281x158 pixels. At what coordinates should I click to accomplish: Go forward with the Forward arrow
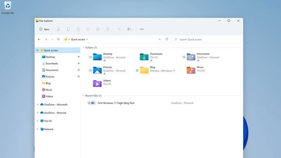click(46, 39)
